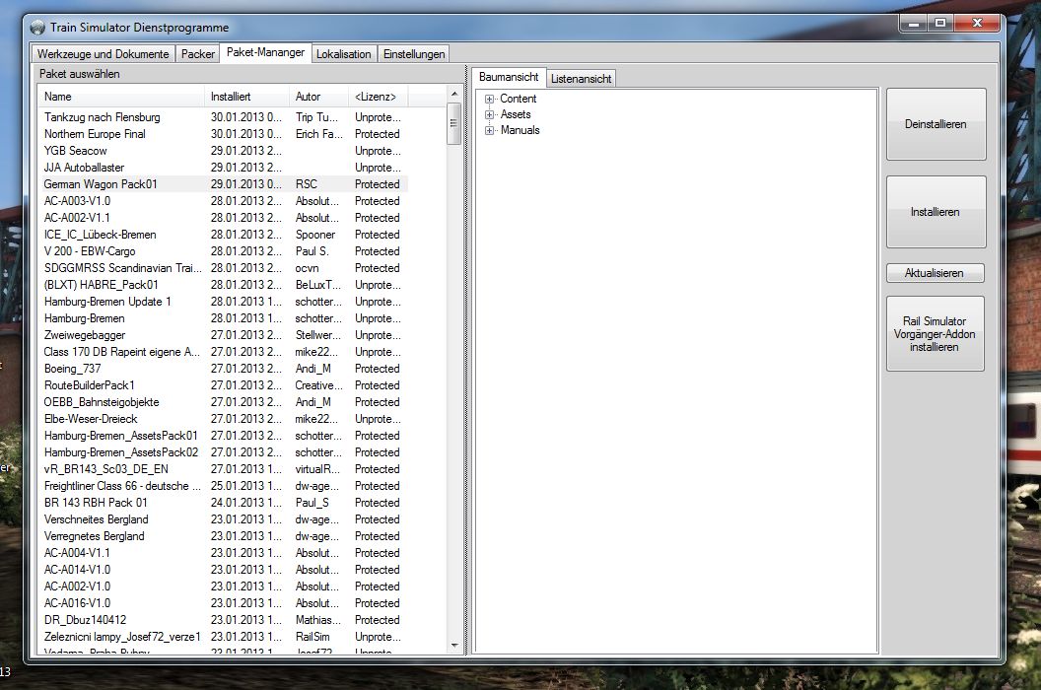Select German Wagon Pack01 package
Viewport: 1041px width, 690px height.
tap(223, 184)
